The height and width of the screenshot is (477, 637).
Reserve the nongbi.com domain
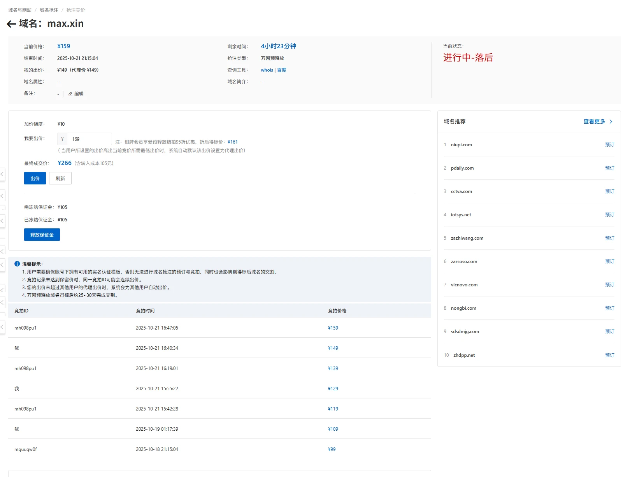tap(609, 308)
